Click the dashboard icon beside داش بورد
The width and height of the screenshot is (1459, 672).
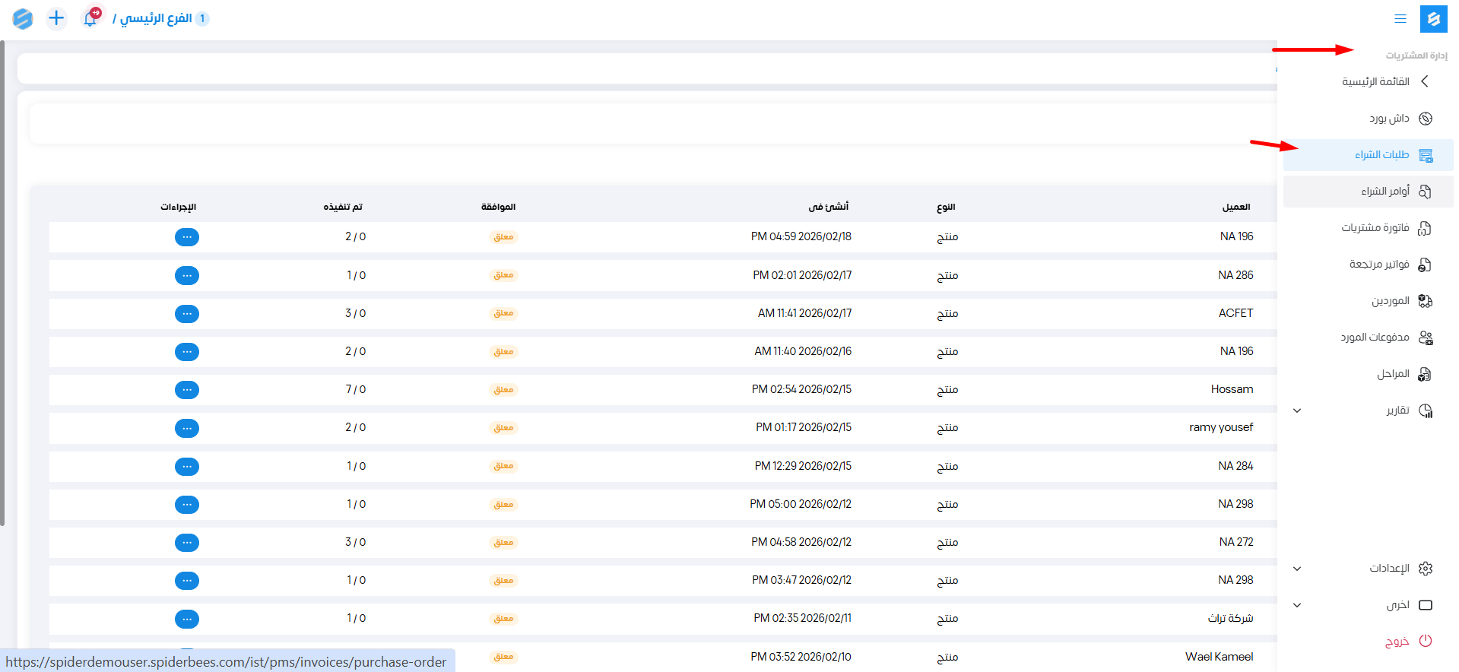click(x=1425, y=119)
